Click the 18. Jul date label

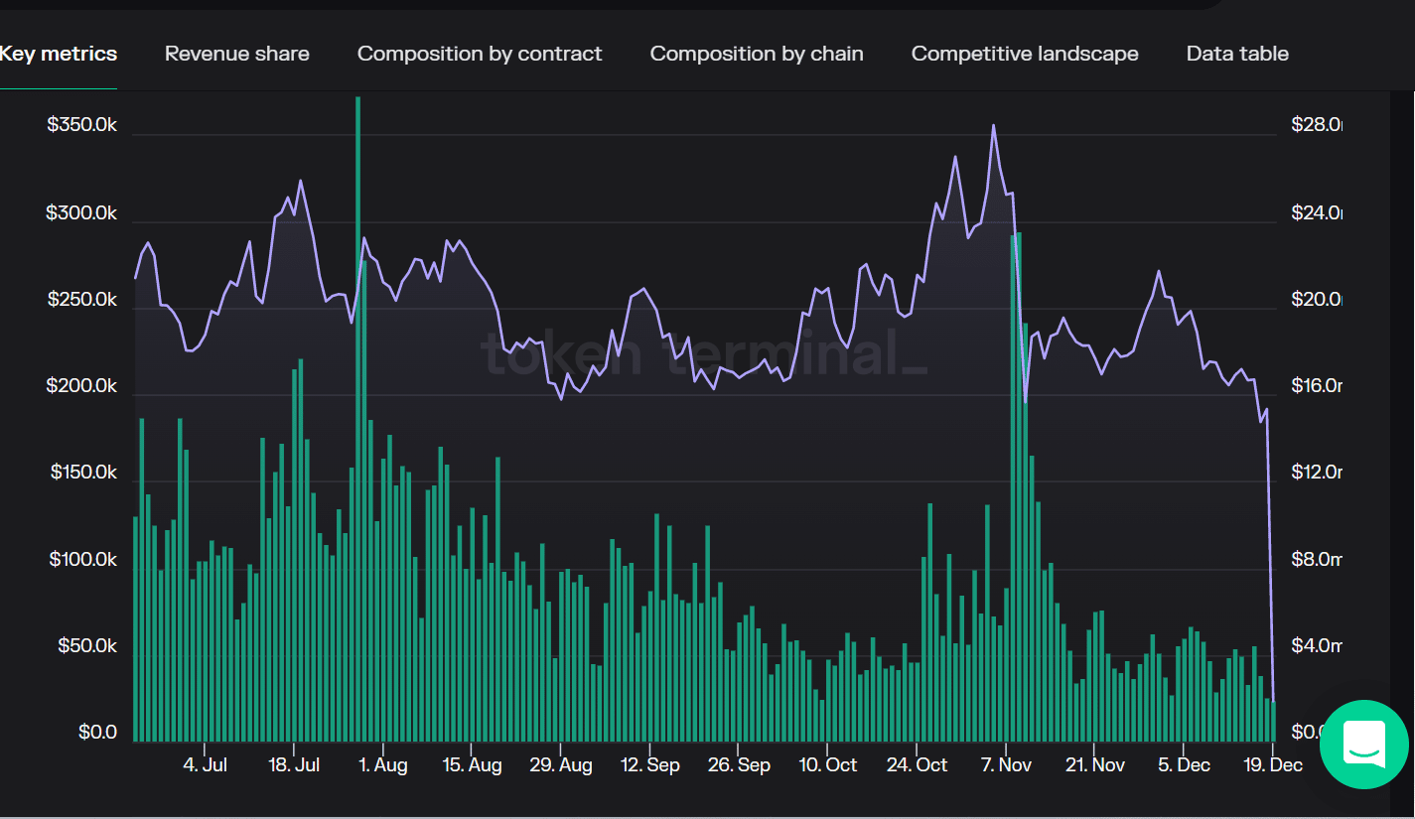tap(294, 765)
